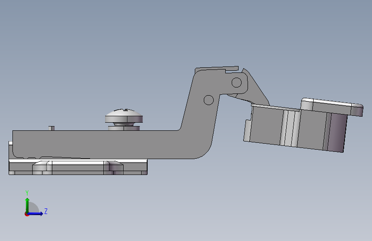Click the Z label of the axis triad
This screenshot has height=241, width=372.
click(46, 211)
